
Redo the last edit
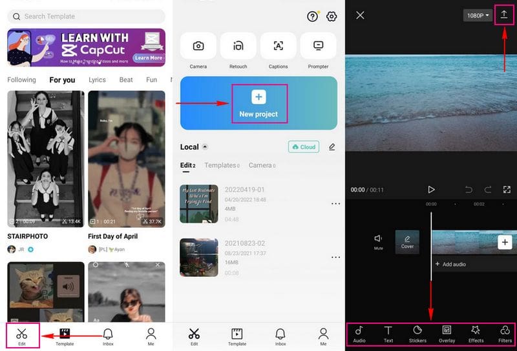[488, 190]
